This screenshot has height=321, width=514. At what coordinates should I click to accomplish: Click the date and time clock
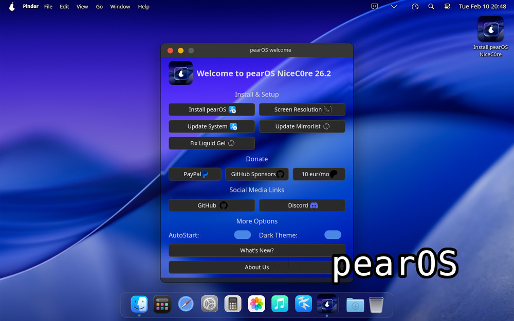click(x=482, y=7)
